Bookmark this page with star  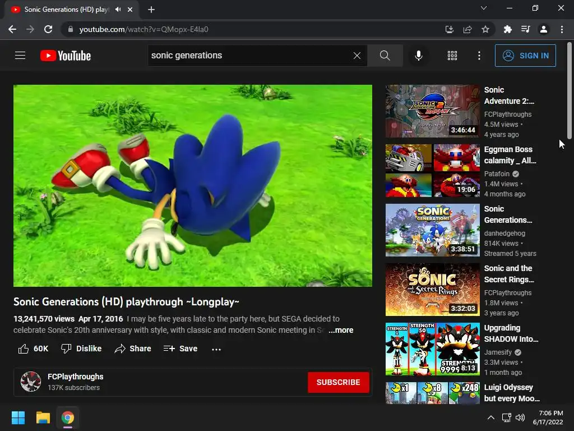point(485,29)
